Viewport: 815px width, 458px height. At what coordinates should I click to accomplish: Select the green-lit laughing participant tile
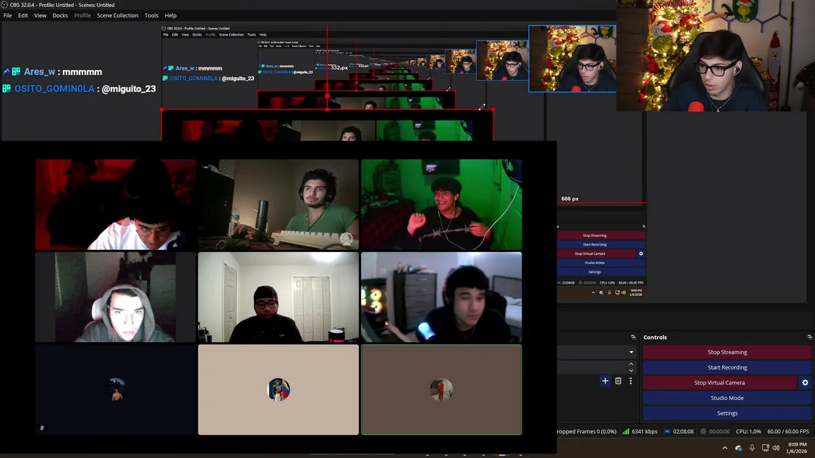[441, 204]
